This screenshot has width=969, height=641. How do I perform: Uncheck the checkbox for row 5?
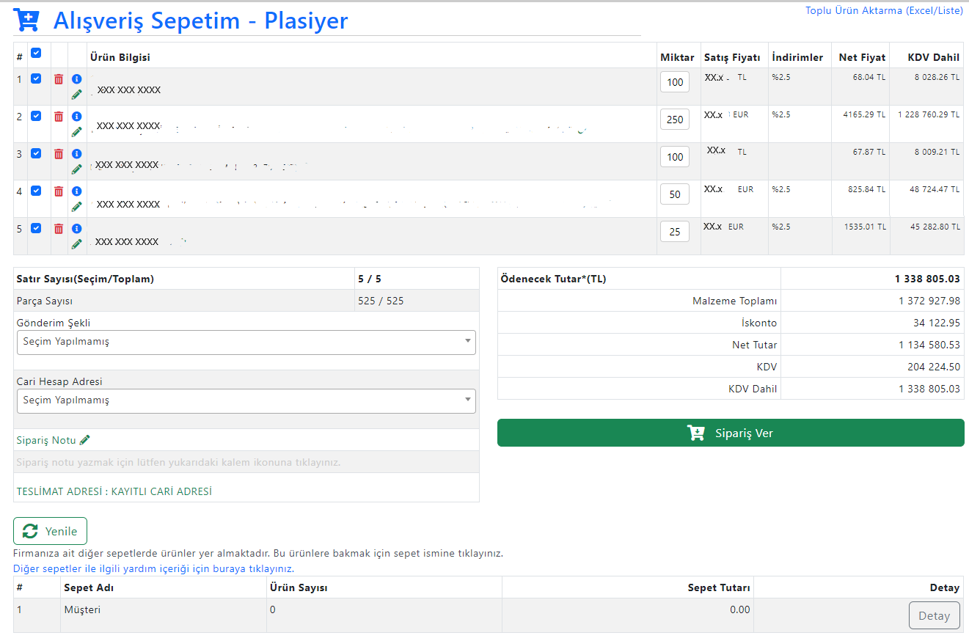click(x=36, y=228)
